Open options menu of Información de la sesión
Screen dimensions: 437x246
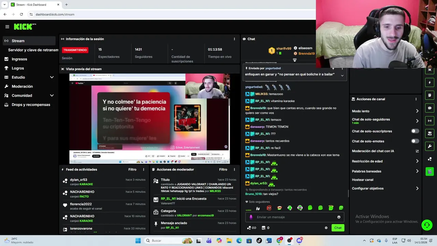234,39
